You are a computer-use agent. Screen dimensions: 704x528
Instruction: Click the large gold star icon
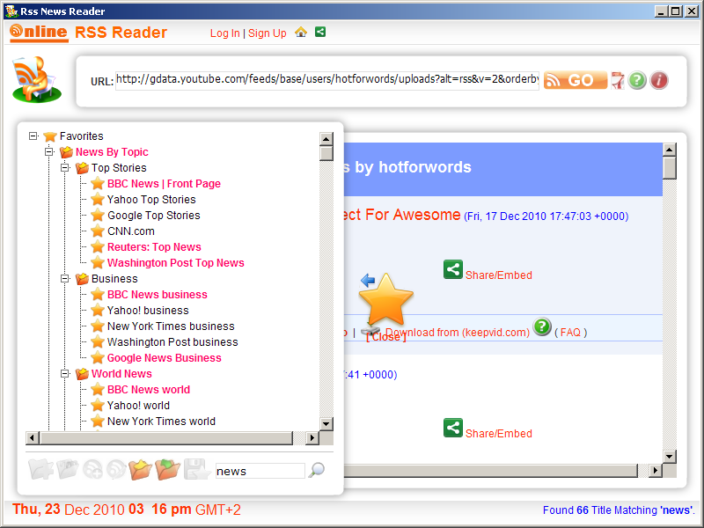[385, 300]
